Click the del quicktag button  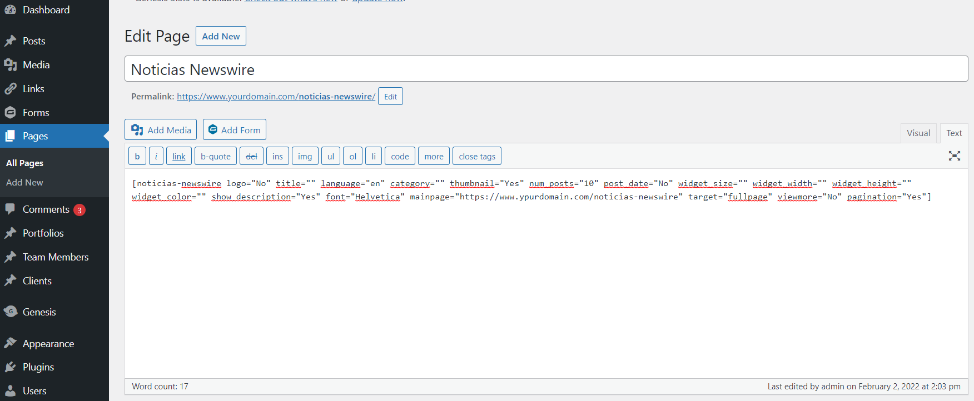[251, 157]
